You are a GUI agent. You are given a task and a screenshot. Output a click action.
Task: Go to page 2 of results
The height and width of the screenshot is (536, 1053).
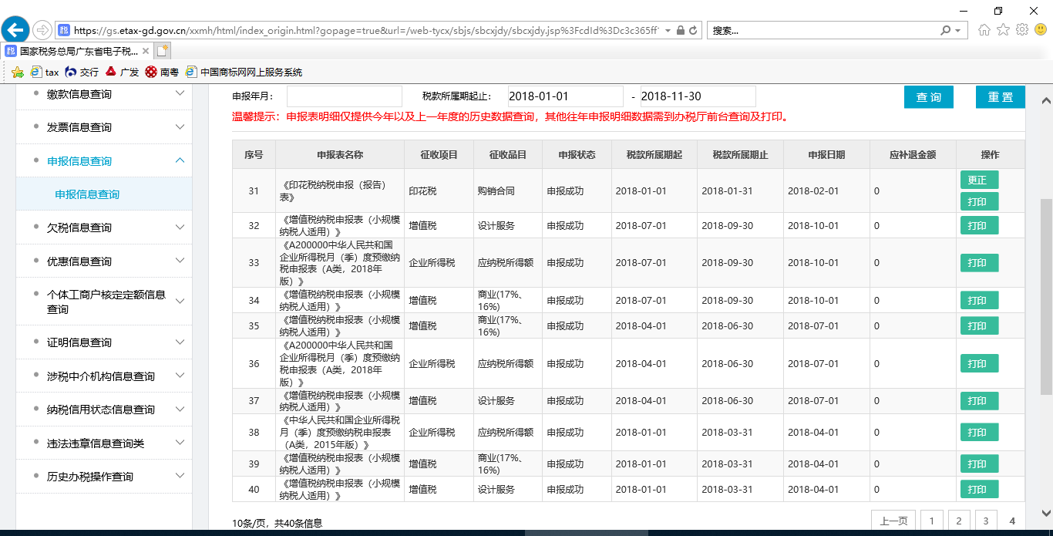coord(959,521)
